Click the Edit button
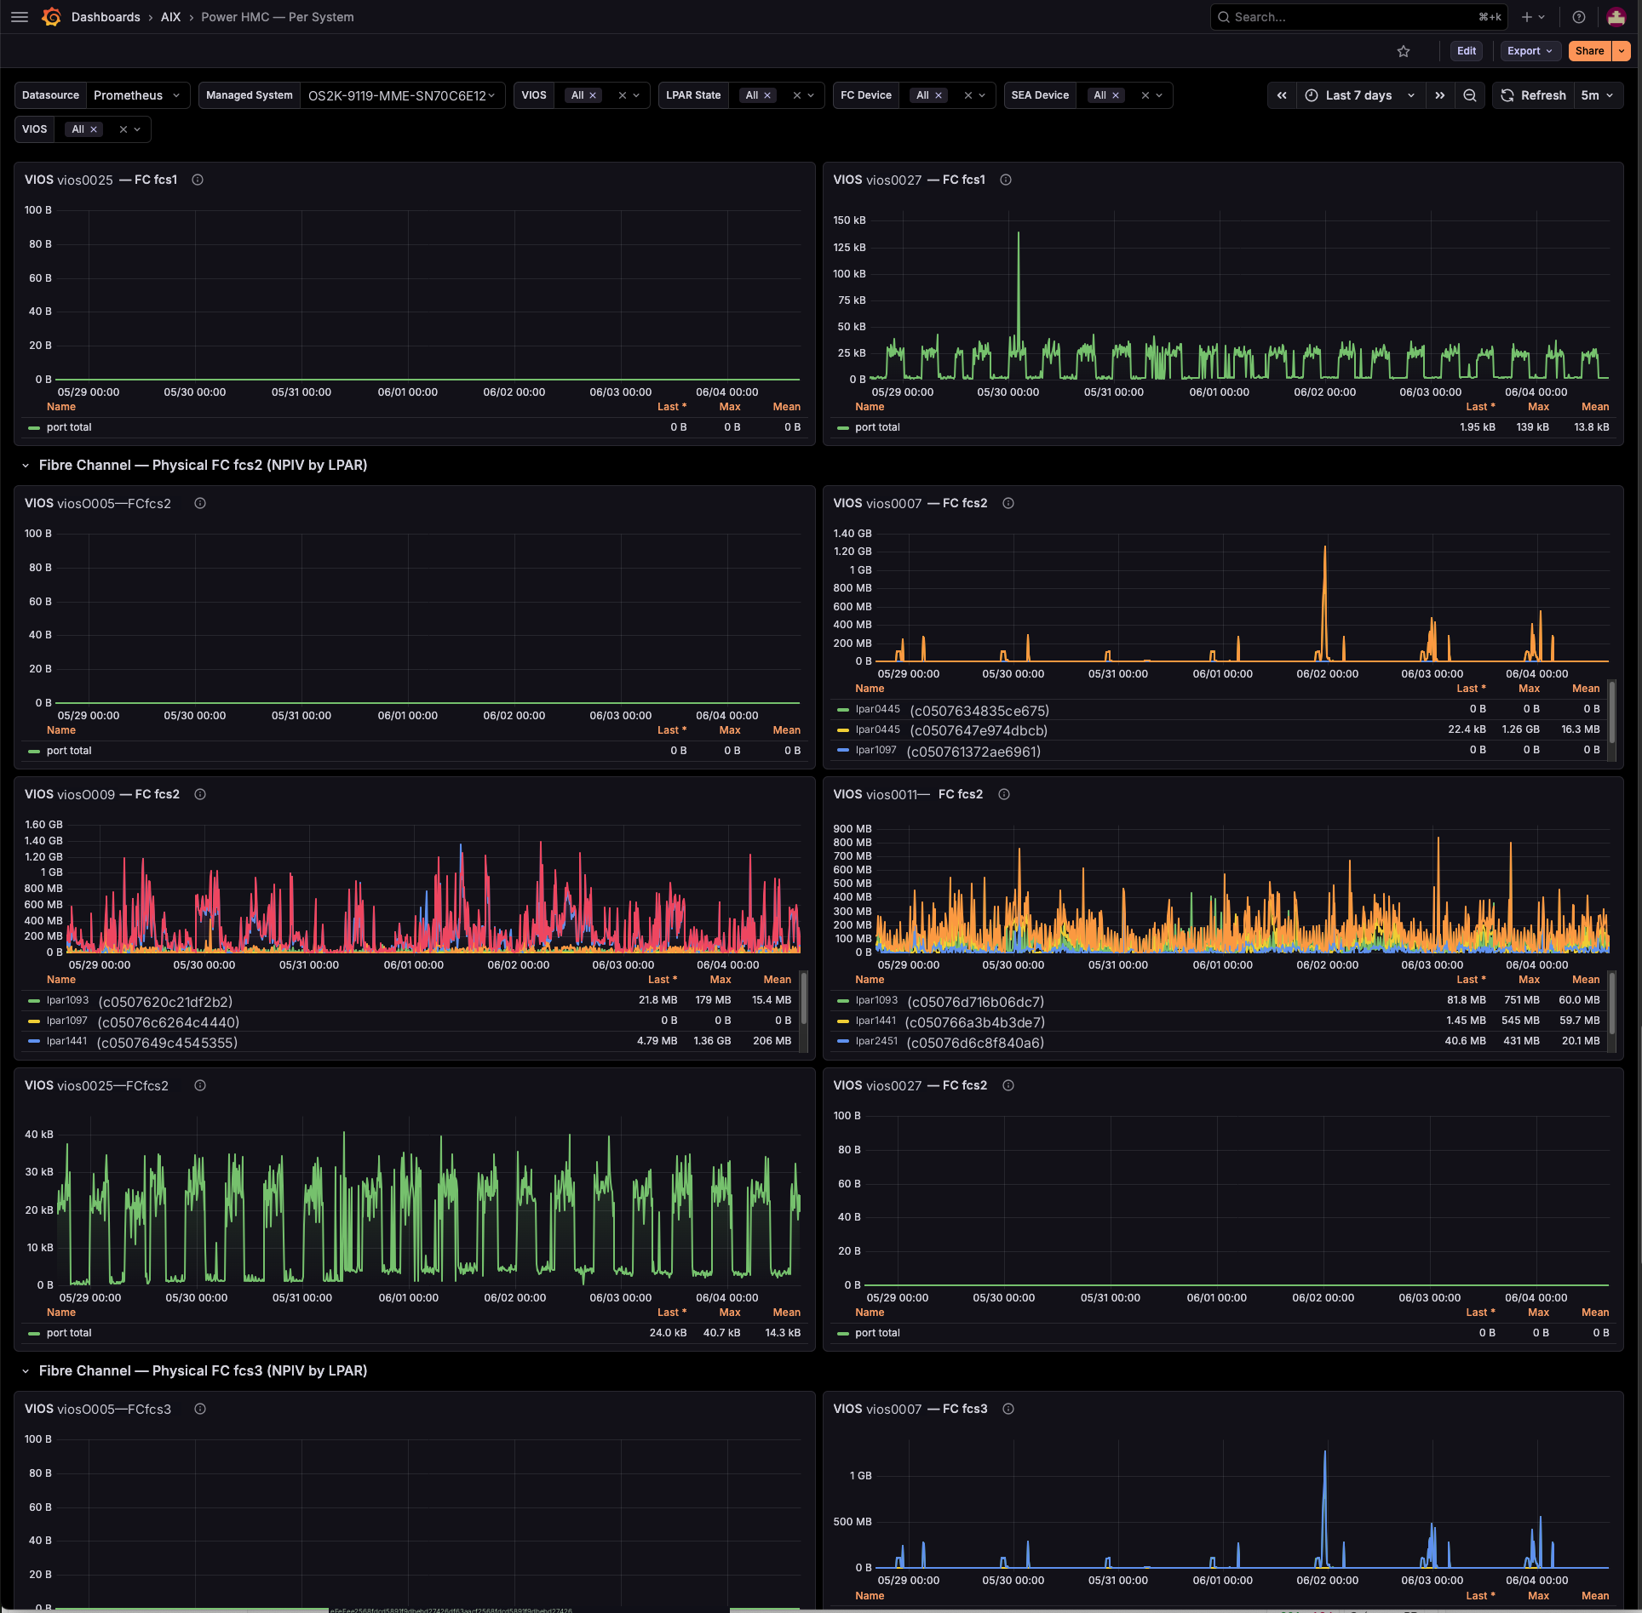Screen dimensions: 1642x1613 coord(1466,51)
